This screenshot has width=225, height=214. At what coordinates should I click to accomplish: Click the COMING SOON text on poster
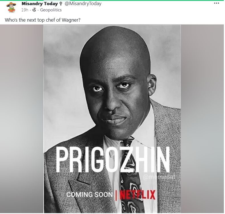coord(90,195)
